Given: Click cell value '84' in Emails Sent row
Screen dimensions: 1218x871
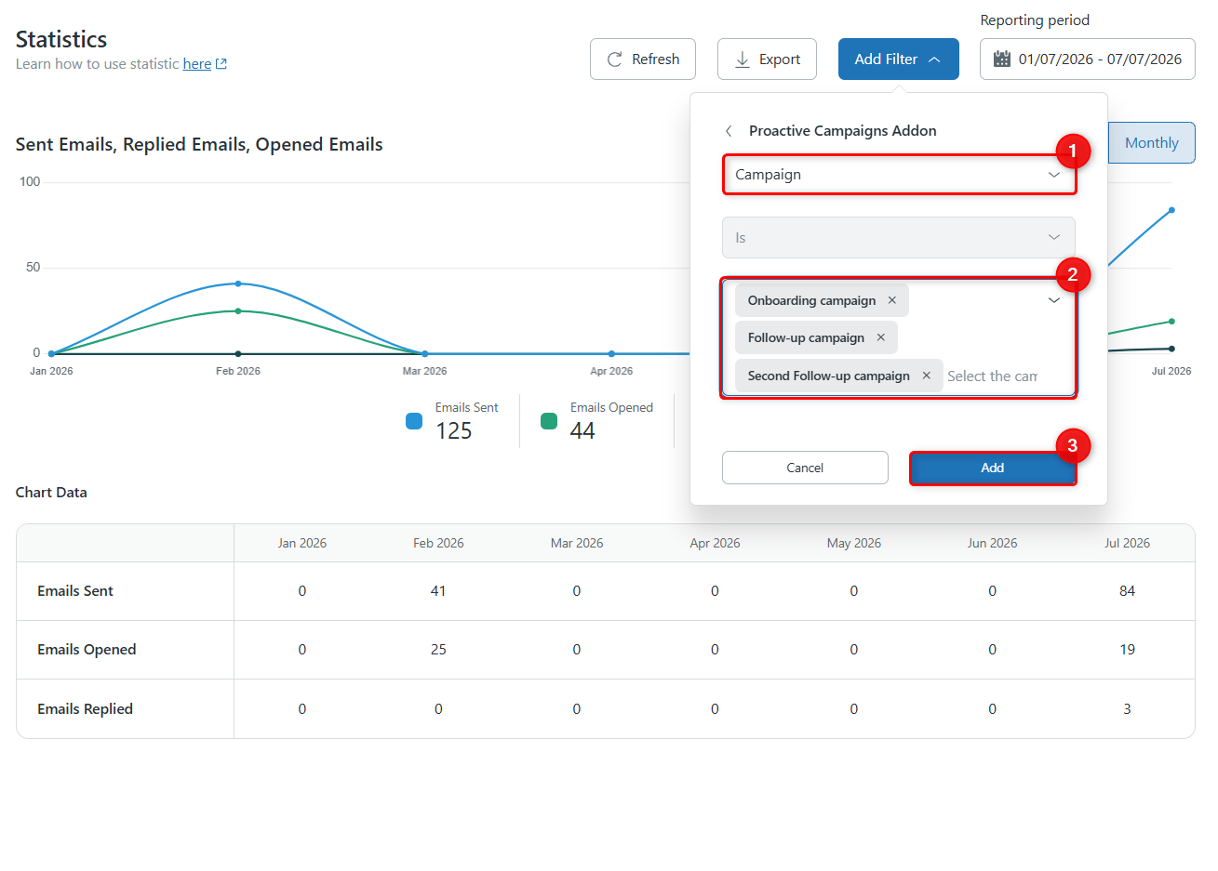Looking at the screenshot, I should pos(1127,591).
